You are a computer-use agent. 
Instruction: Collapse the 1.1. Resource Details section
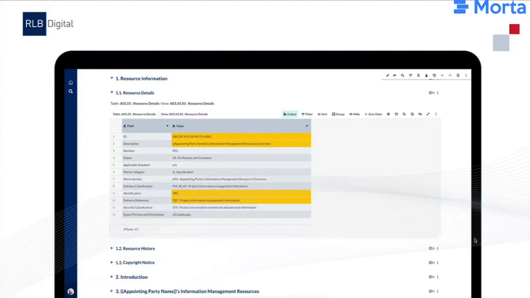(x=112, y=92)
